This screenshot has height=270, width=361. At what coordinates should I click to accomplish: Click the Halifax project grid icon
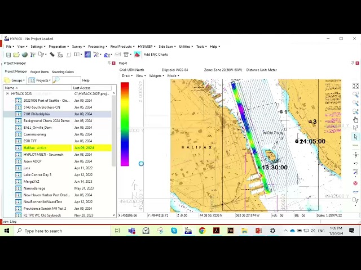19,148
